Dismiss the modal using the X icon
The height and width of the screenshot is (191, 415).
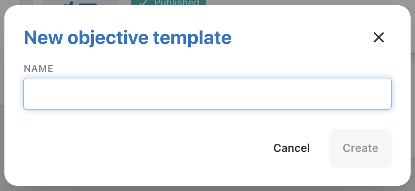tap(379, 37)
